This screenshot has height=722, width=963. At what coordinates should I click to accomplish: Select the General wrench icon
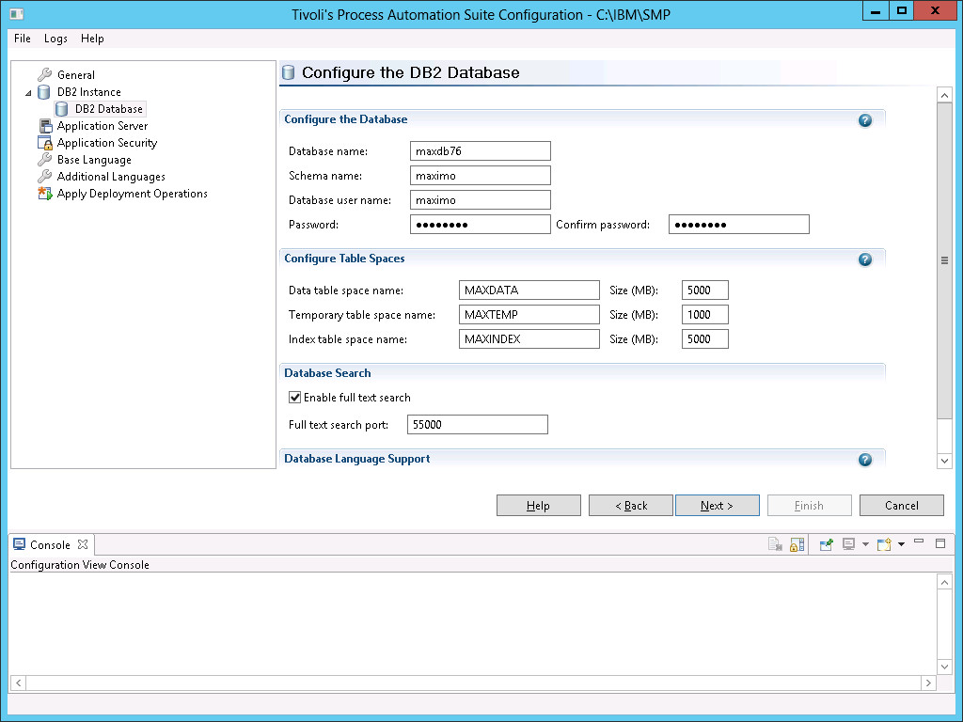coord(45,74)
